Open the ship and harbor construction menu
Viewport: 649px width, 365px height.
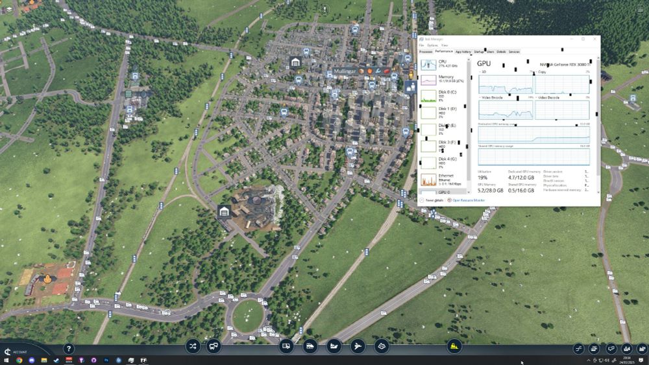coord(334,346)
